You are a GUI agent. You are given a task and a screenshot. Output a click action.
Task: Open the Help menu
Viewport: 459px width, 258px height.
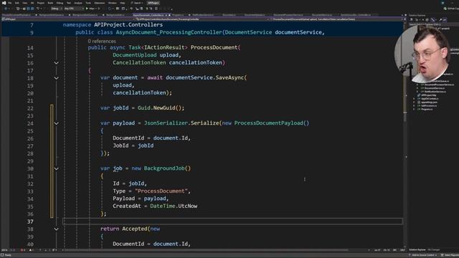click(x=123, y=3)
